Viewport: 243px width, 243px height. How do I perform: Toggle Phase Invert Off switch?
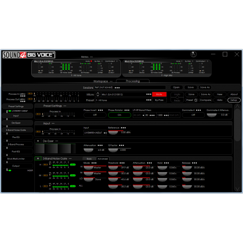click(x=95, y=115)
